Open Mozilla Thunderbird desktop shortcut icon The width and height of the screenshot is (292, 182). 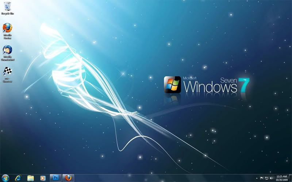7,50
